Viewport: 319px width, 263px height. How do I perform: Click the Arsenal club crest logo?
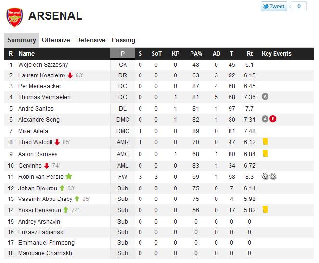(13, 16)
